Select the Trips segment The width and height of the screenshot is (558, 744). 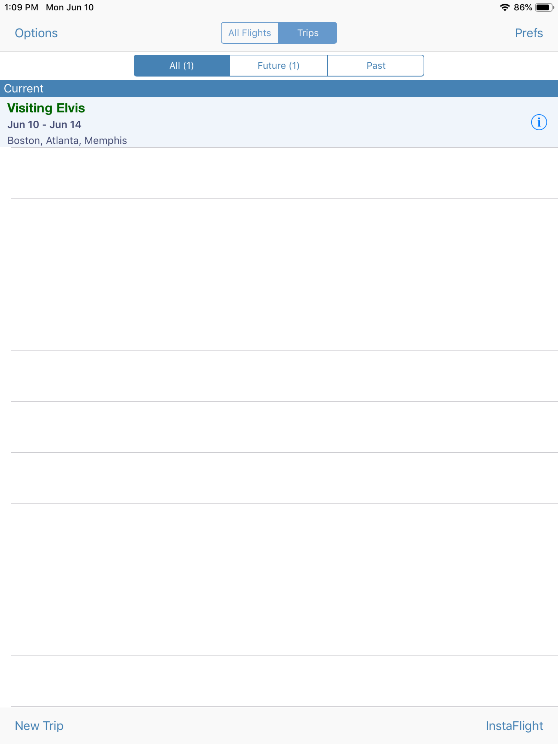(x=308, y=33)
